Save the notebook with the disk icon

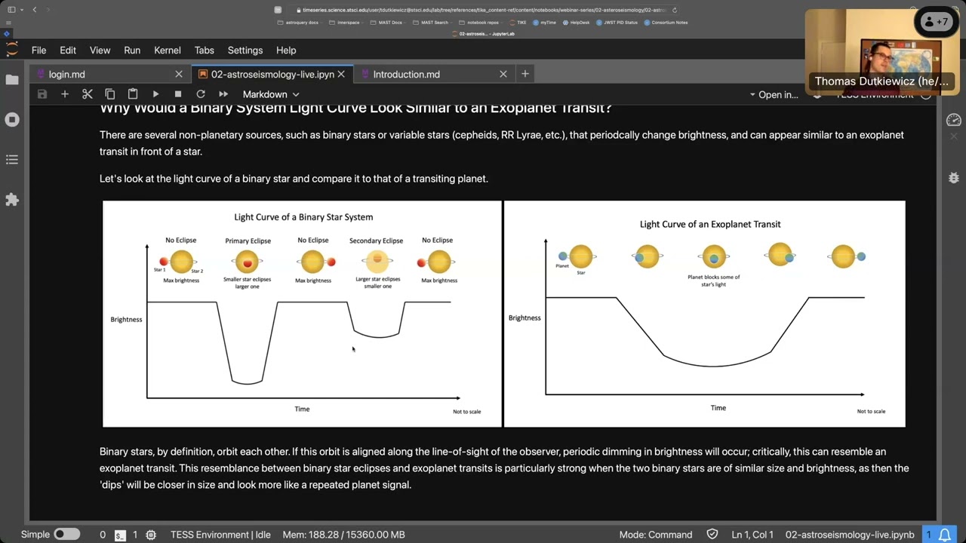[42, 94]
